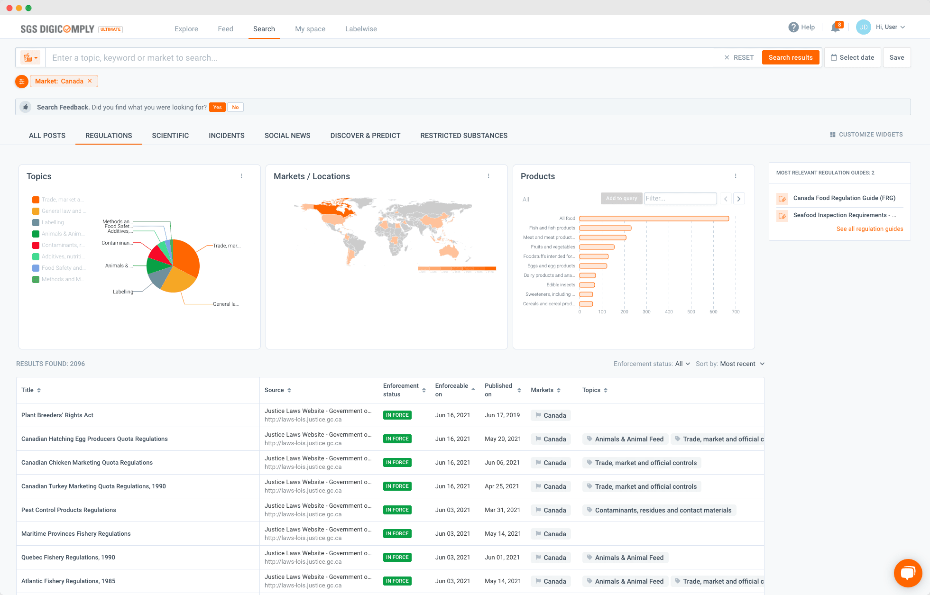
Task: Click the calendar Select date button
Action: click(852, 57)
